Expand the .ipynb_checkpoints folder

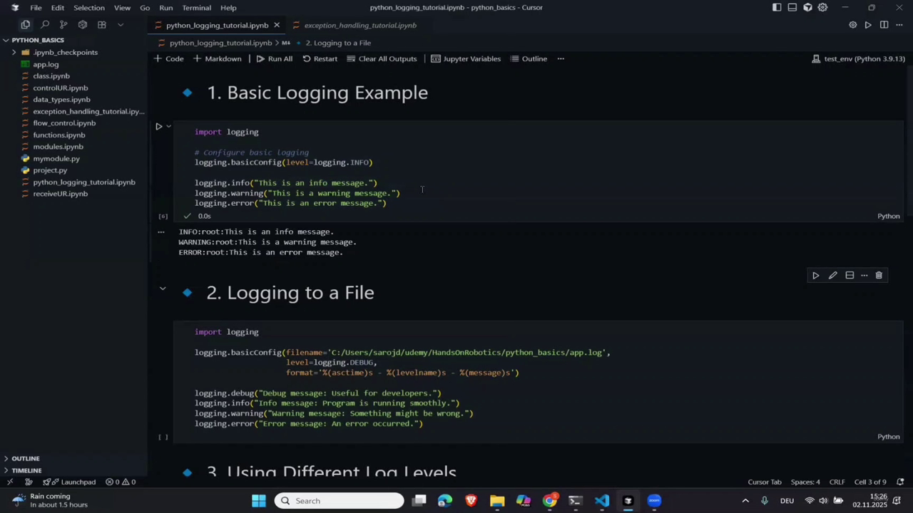[x=65, y=53]
